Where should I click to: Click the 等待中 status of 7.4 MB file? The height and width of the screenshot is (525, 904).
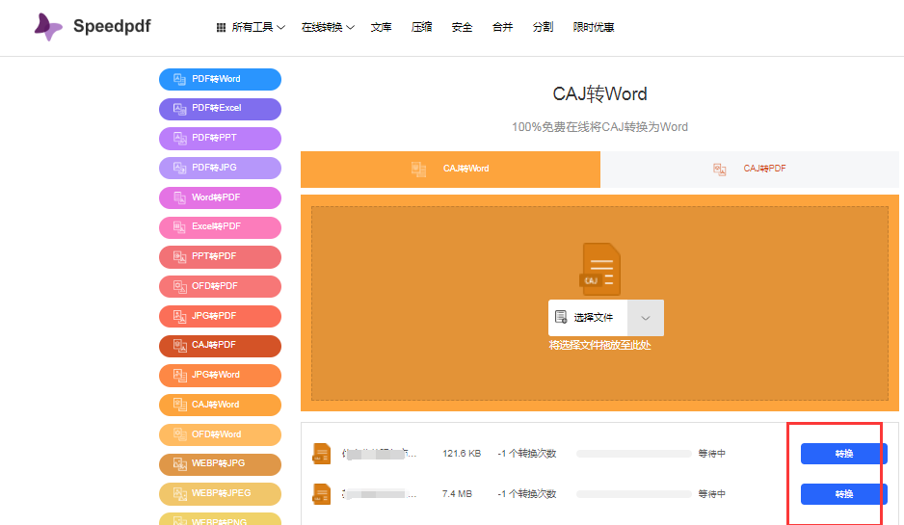pyautogui.click(x=712, y=494)
